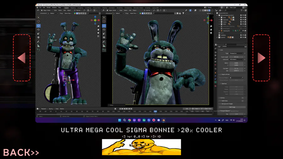The width and height of the screenshot is (283, 159).
Task: Open Chrome from the taskbar
Action: pos(129,120)
